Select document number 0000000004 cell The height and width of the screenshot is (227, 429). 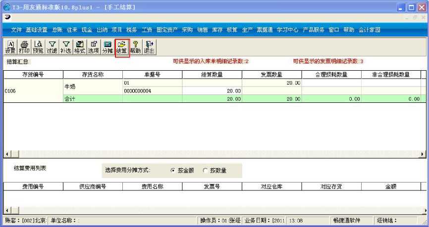153,91
